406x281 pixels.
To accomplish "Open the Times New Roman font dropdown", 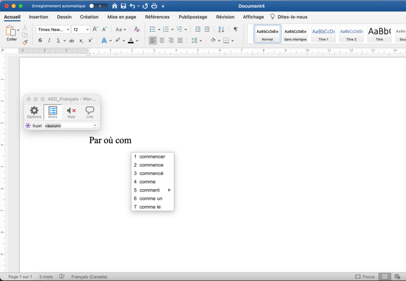I will (x=68, y=30).
